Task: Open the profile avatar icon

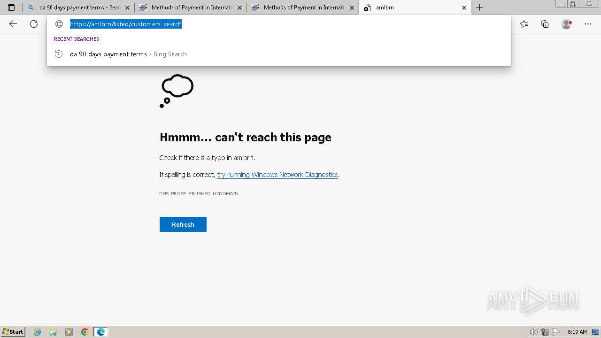Action: click(566, 24)
